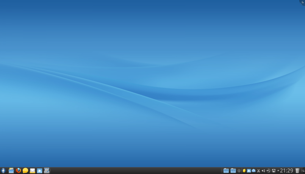This screenshot has width=305, height=174.
Task: Open the blue cloud tray icon
Action: tap(254, 171)
